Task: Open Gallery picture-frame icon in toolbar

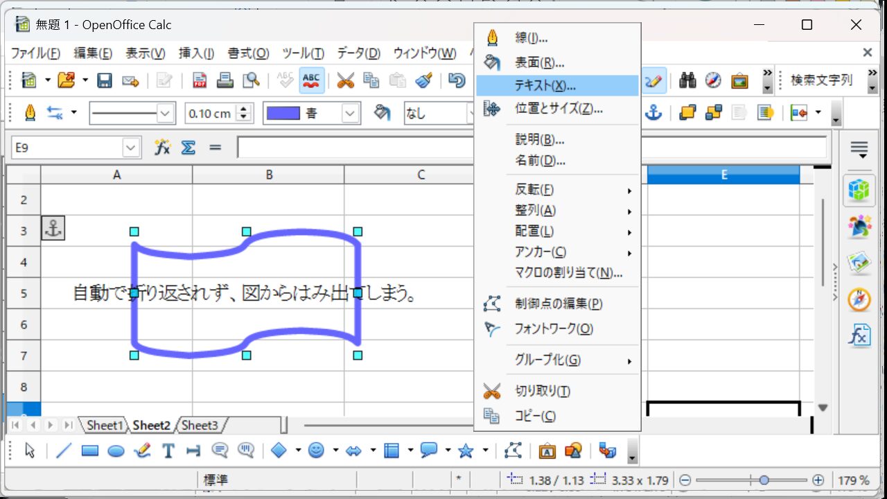Action: [x=739, y=80]
